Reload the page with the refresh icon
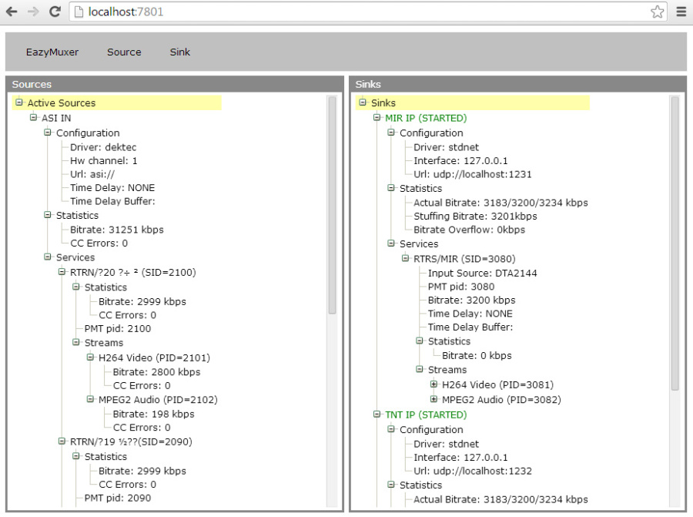693x517 pixels. tap(55, 12)
